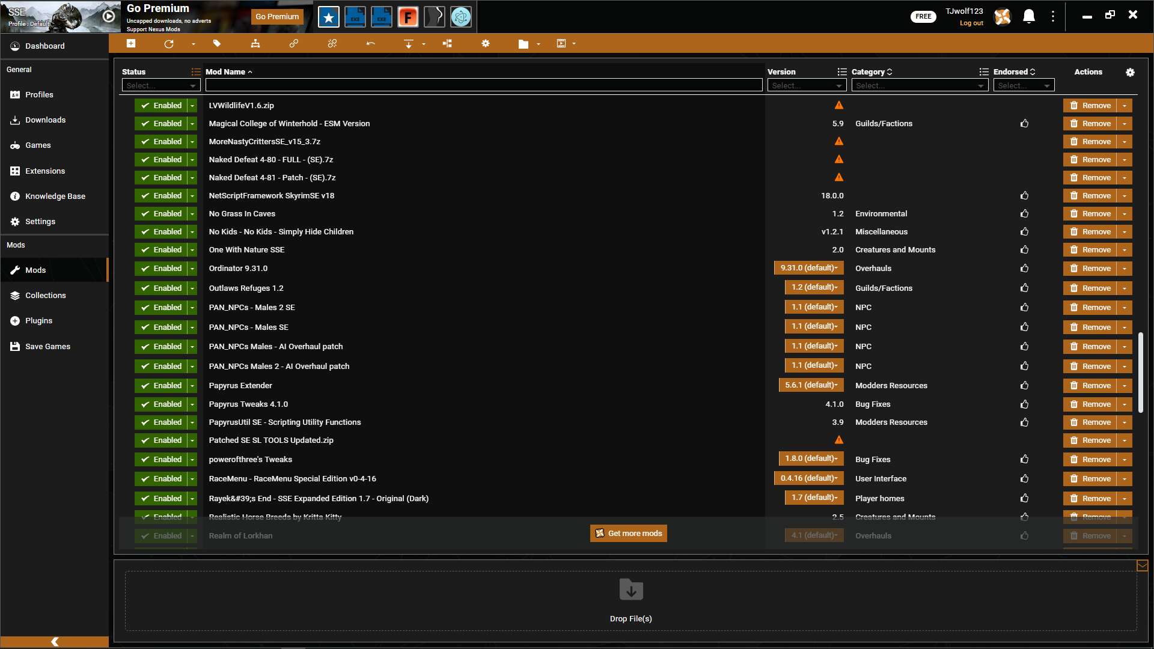
Task: Launch the orange F tool in the top bar
Action: pyautogui.click(x=408, y=17)
